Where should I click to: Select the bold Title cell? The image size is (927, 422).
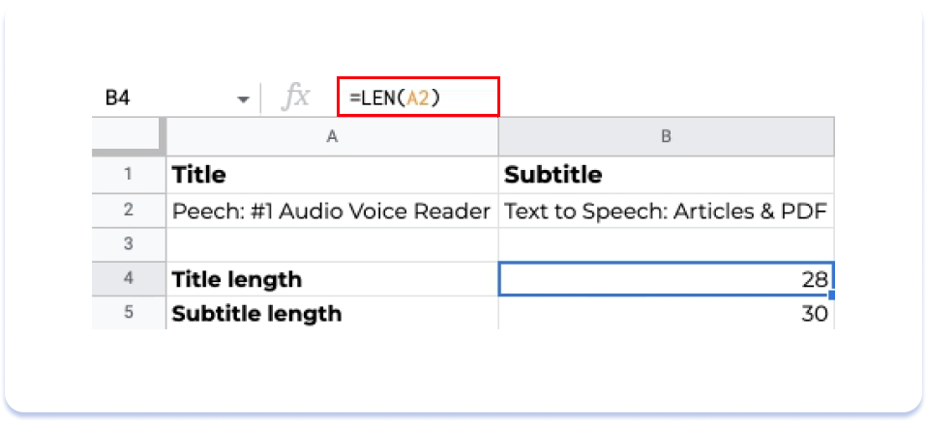click(332, 175)
